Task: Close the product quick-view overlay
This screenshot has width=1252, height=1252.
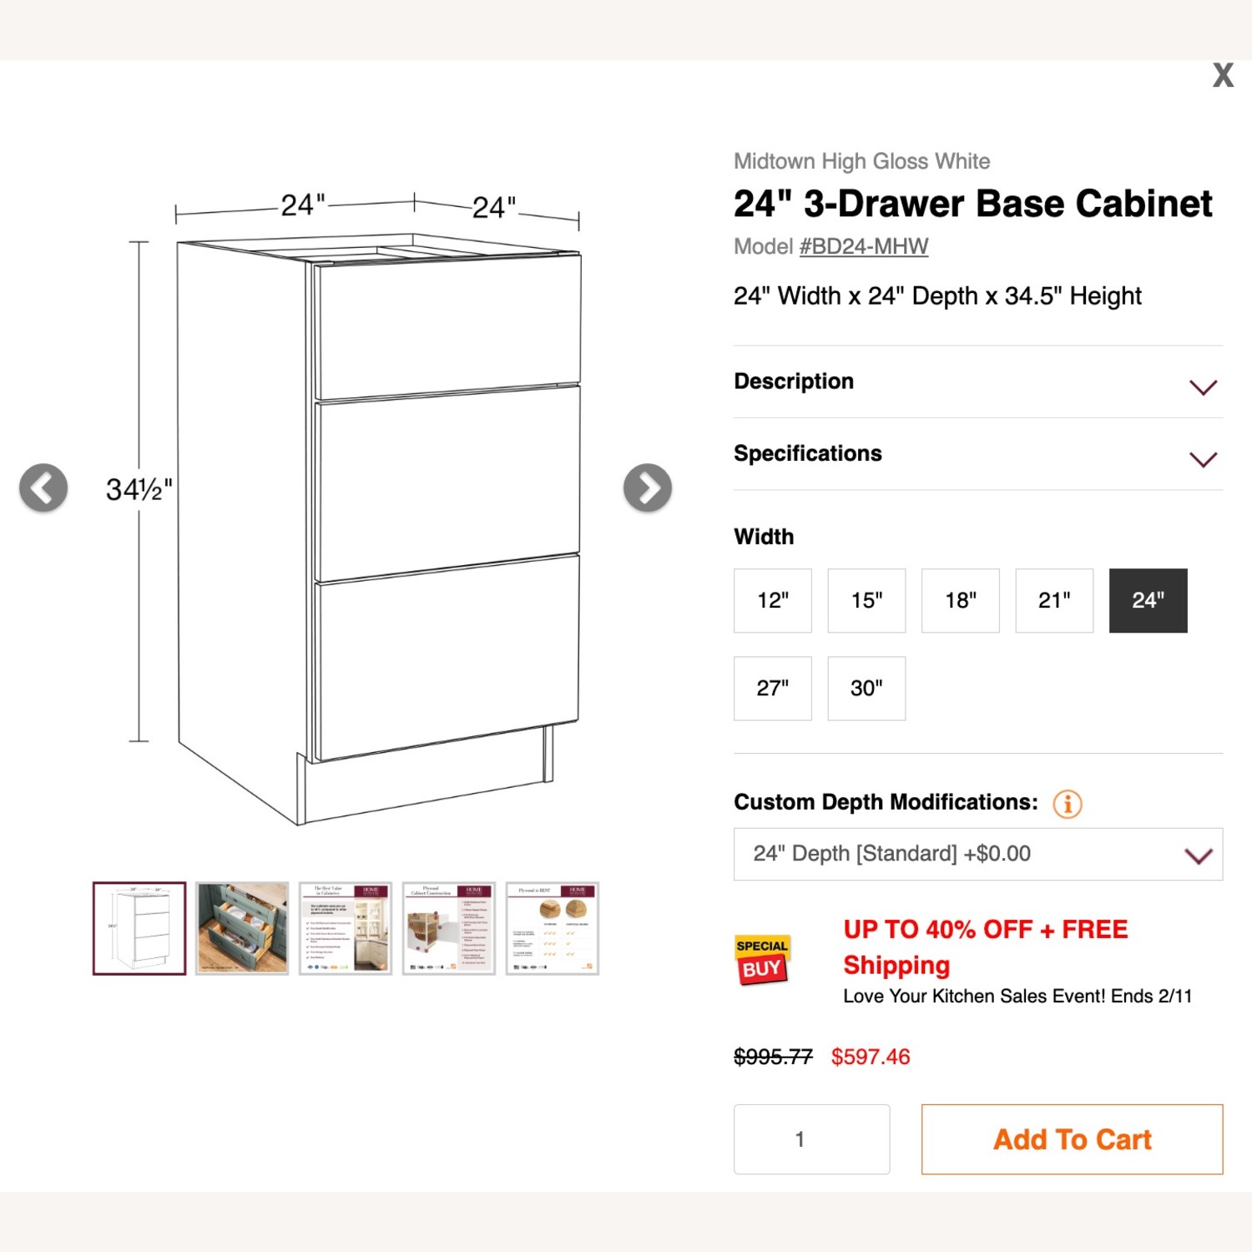Action: 1223,75
